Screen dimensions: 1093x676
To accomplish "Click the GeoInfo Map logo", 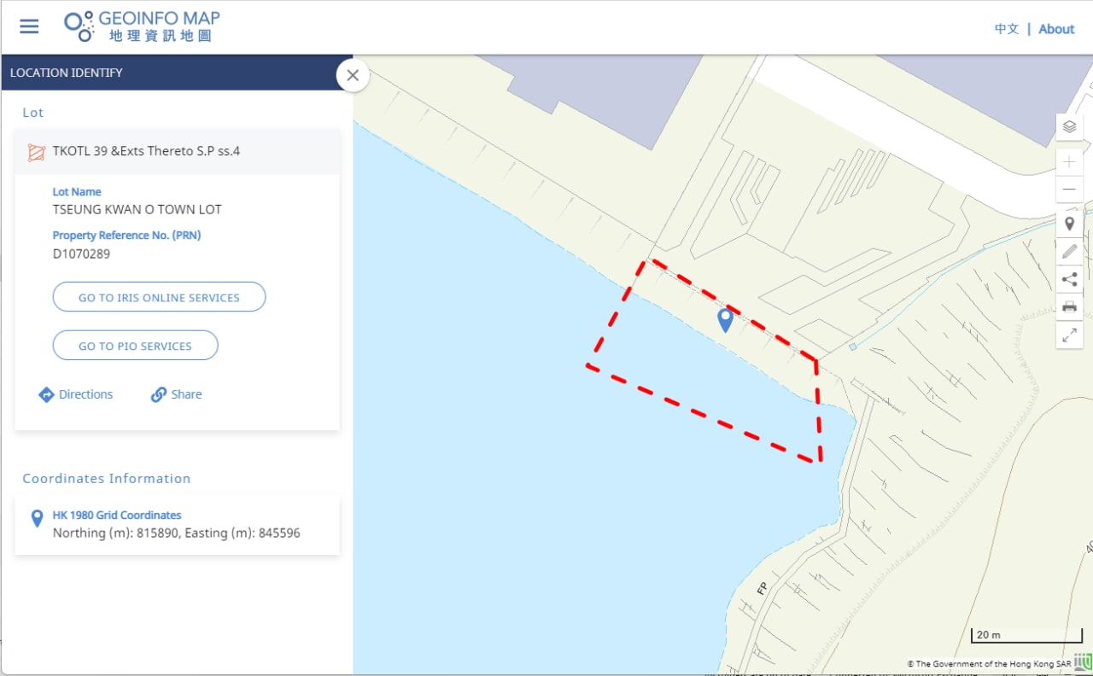I will [143, 26].
